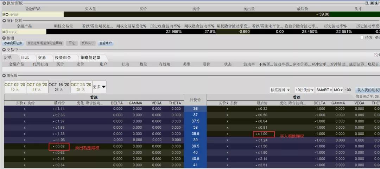Viewport: 380px width, 169px height.
Task: Collapse the 报价面板 section
Action: coord(4,3)
